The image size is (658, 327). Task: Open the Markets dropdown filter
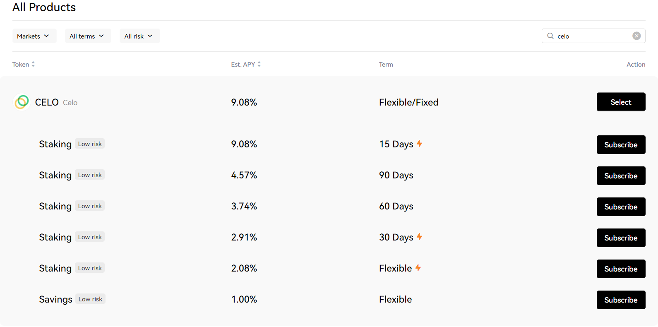[34, 36]
